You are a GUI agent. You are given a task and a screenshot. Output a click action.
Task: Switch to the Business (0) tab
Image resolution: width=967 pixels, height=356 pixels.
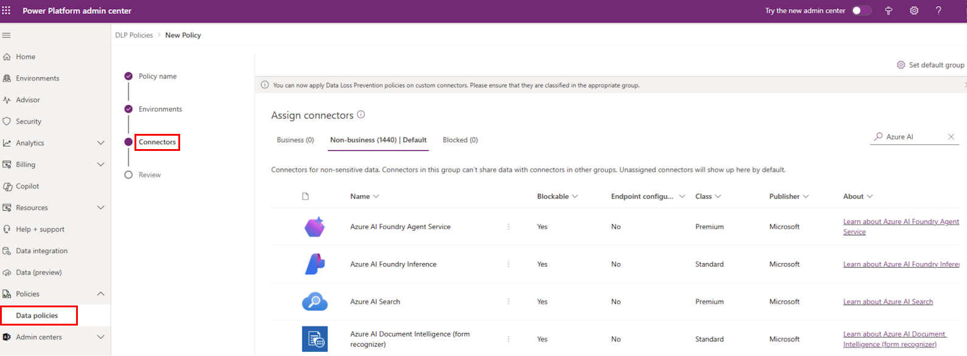point(295,140)
